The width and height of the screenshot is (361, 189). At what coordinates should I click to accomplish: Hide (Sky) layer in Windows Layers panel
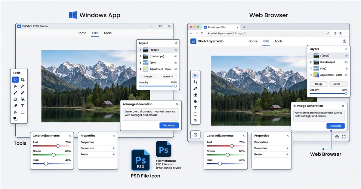(176, 63)
